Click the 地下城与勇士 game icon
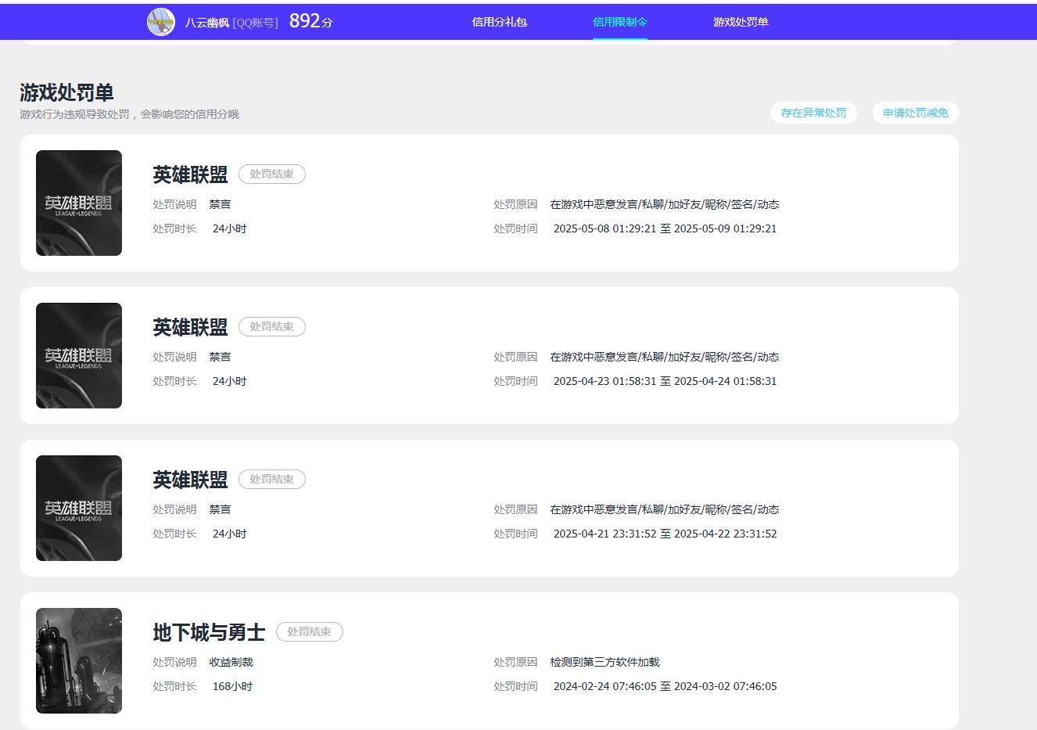Image resolution: width=1037 pixels, height=730 pixels. pyautogui.click(x=78, y=660)
